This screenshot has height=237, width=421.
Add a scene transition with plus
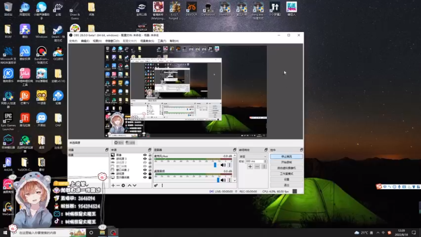click(250, 166)
